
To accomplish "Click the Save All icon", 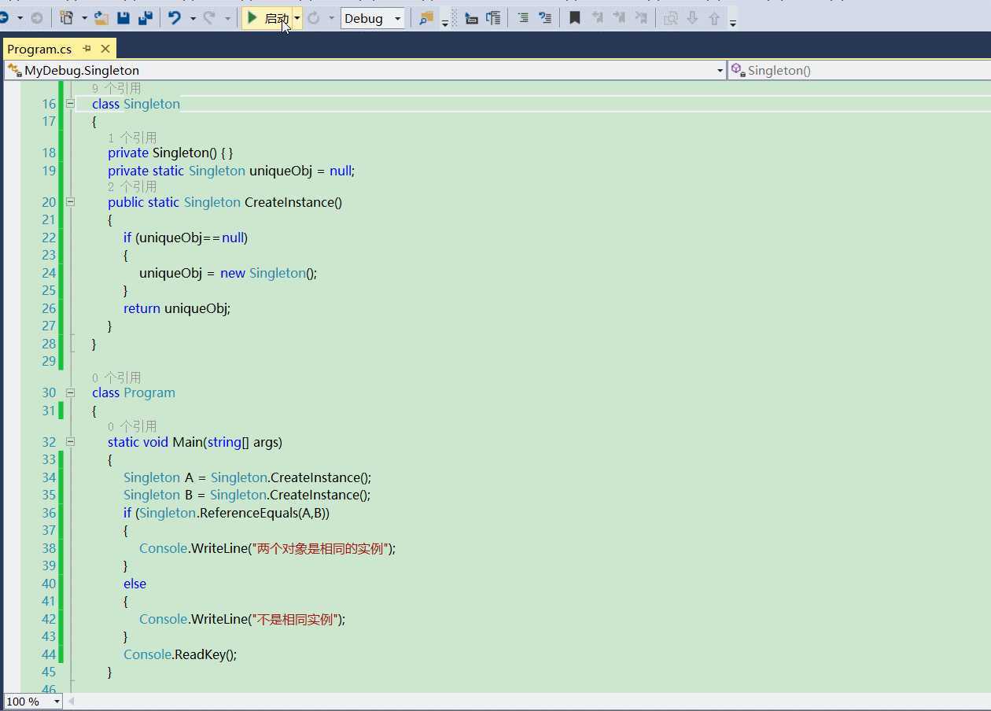I will coord(146,18).
